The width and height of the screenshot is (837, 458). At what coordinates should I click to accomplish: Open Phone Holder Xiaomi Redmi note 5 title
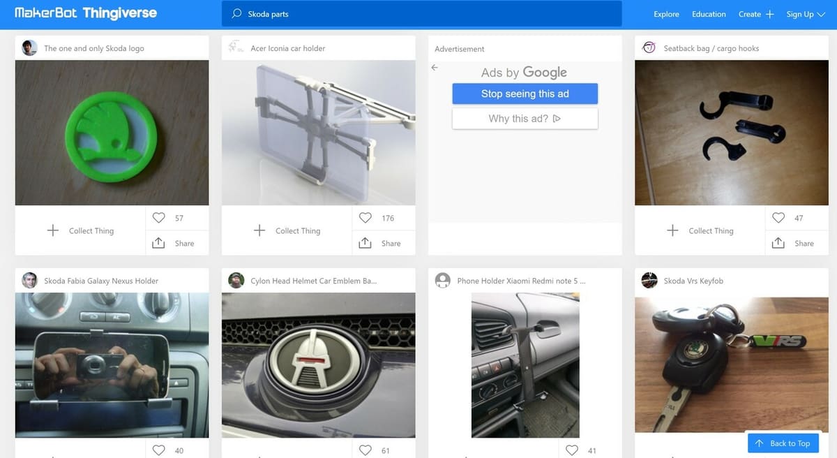click(x=521, y=281)
